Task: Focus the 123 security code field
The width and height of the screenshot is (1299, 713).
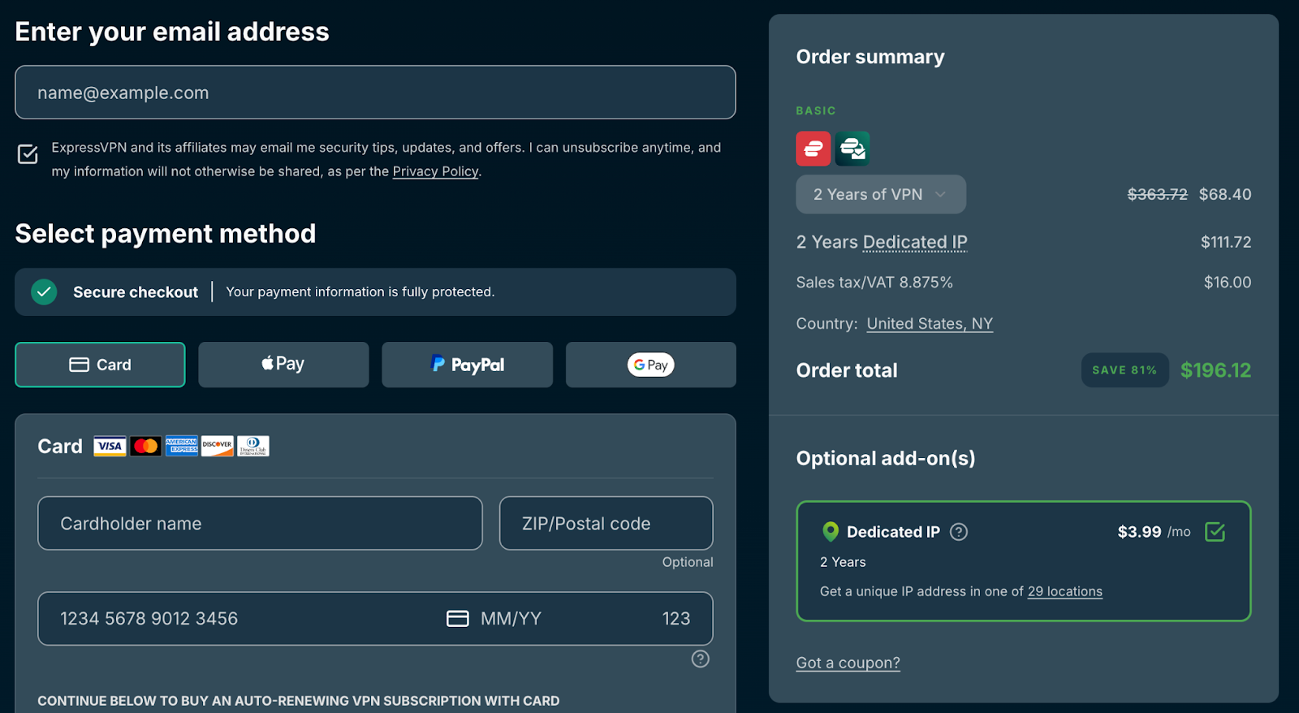Action: [676, 619]
